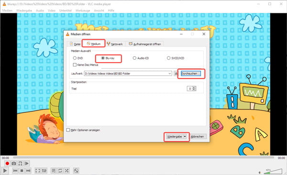Expand the Laufwerk path dropdown
This screenshot has height=175, width=287.
[170, 74]
